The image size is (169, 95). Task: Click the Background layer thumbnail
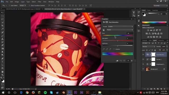pyautogui.click(x=148, y=69)
